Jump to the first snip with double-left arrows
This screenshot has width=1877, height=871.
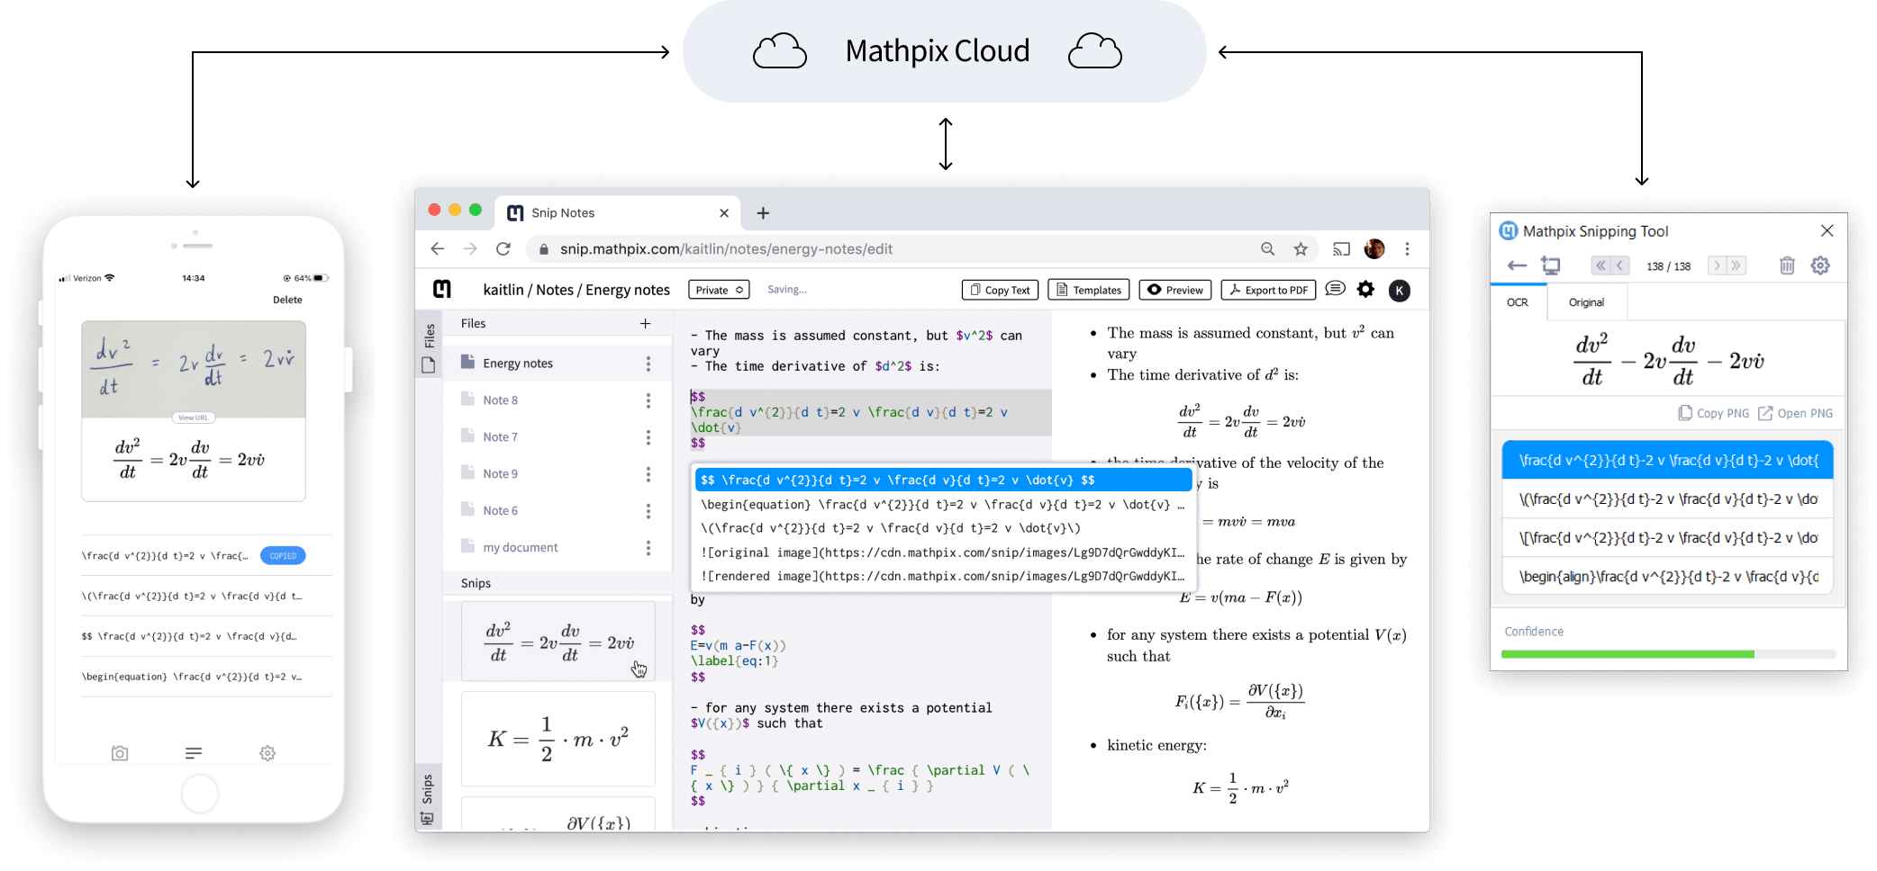point(1600,265)
